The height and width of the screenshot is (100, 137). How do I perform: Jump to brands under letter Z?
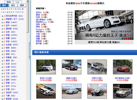(x=23, y=12)
